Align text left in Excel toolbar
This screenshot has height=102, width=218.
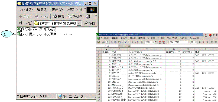pyautogui.click(x=212, y=42)
